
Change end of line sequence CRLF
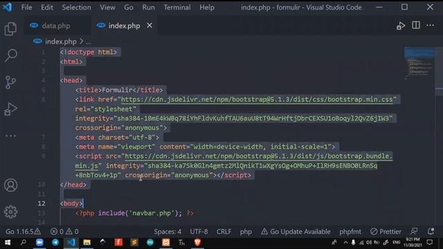(x=224, y=232)
